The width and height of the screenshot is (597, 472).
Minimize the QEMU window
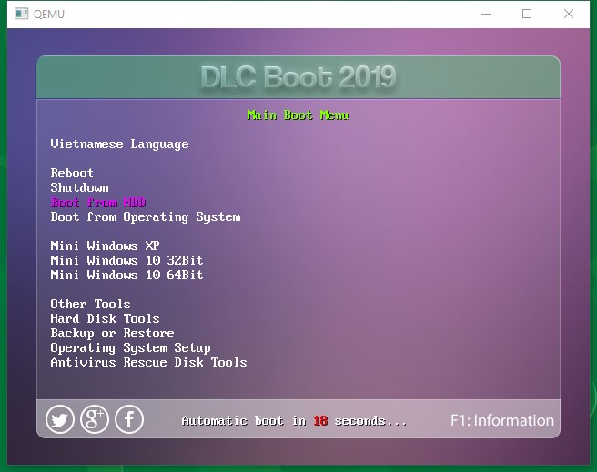point(486,14)
